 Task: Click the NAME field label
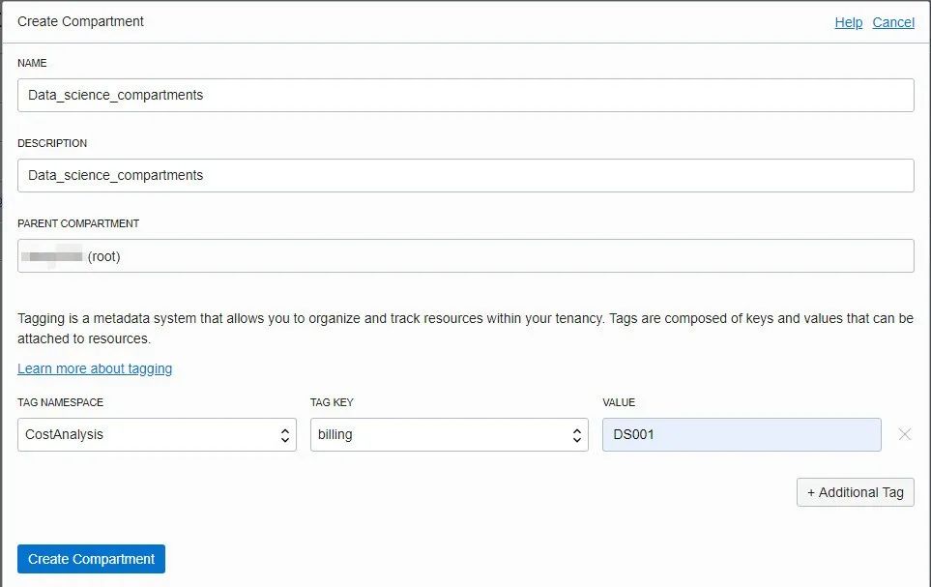(x=32, y=63)
